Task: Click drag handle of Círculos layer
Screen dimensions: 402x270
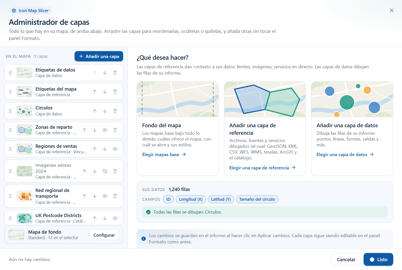Action: [x=10, y=111]
